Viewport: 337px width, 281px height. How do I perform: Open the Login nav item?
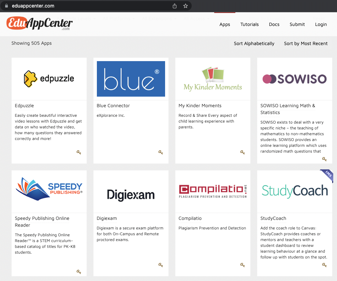click(321, 24)
